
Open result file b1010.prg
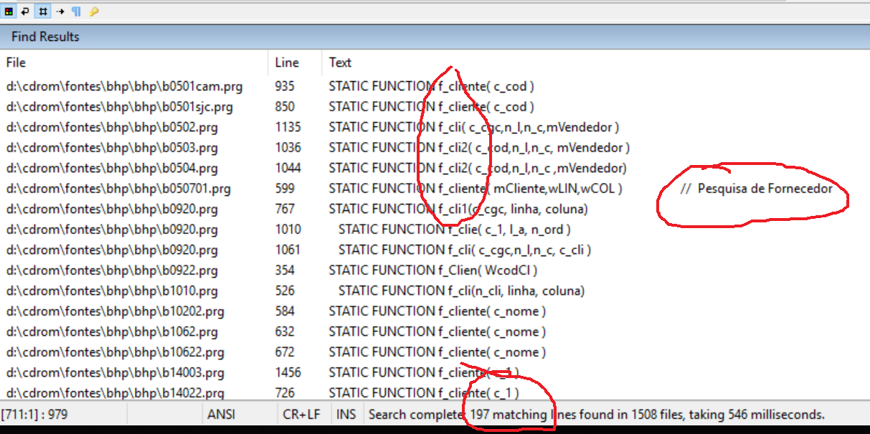tap(112, 291)
